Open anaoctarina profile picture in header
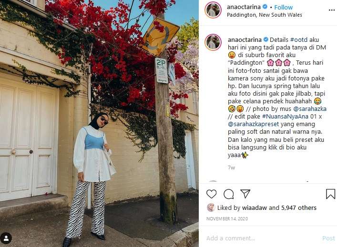Screen dimensions: 337x247 213,10
